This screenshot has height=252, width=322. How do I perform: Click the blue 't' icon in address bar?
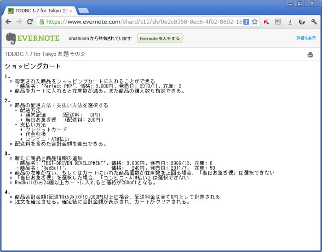click(246, 22)
